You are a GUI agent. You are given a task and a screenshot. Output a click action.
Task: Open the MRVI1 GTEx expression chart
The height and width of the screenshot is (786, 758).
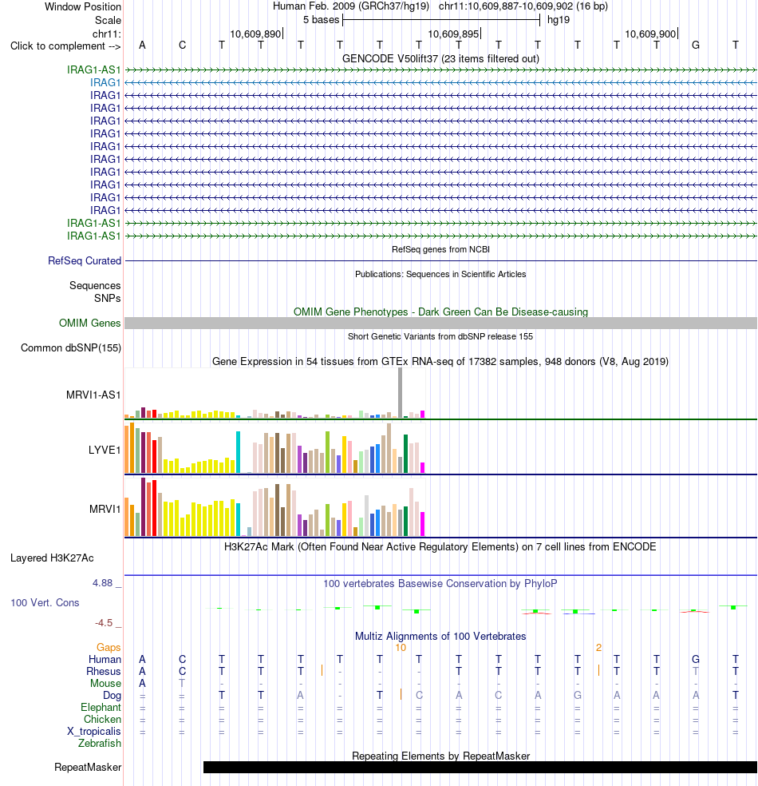(x=274, y=506)
